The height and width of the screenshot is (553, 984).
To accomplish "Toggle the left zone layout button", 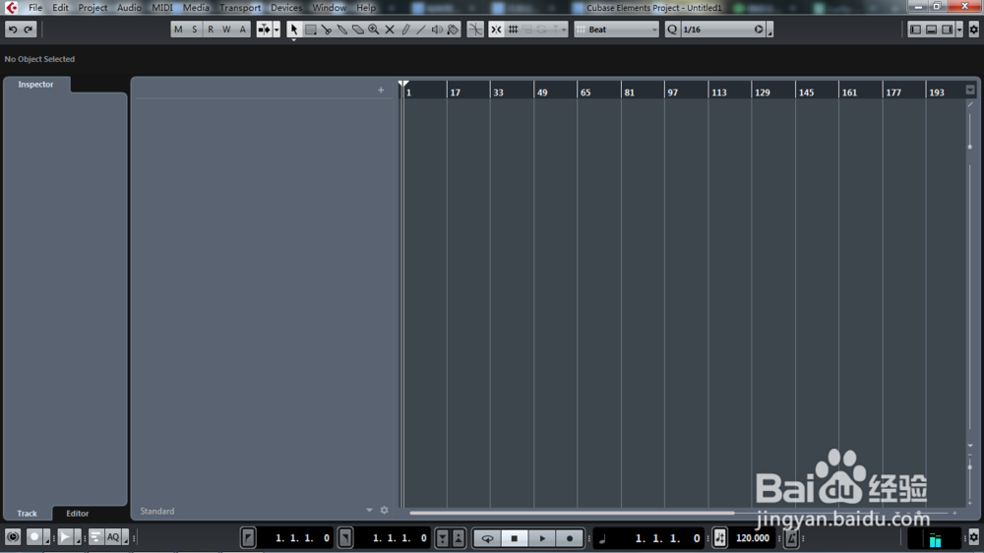I will (915, 30).
